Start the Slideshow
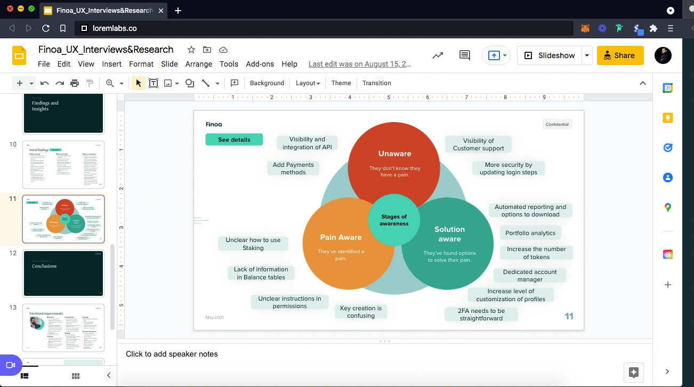Image resolution: width=694 pixels, height=387 pixels. [x=550, y=55]
